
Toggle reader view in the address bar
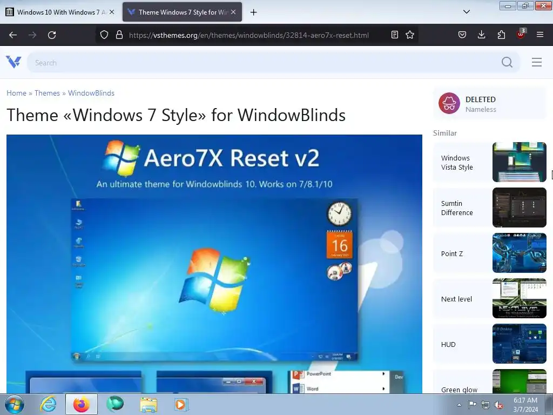(395, 35)
